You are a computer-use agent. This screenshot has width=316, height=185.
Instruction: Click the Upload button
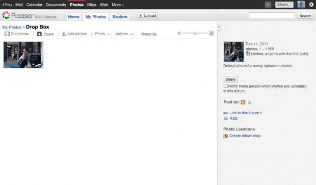(x=147, y=16)
